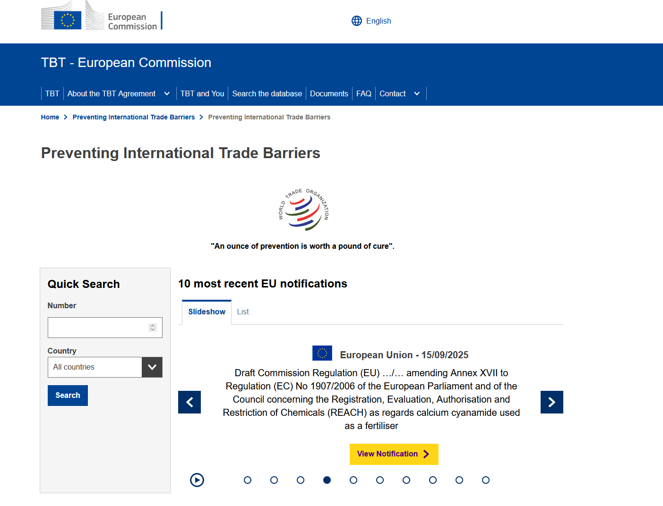Click the Draft Commission Regulation description text
This screenshot has height=506, width=663.
point(371,399)
